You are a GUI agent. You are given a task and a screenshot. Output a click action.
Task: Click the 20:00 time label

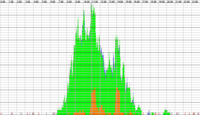pos(170,2)
